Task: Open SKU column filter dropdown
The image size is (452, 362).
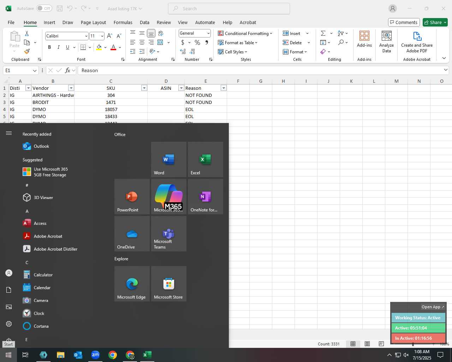Action: pyautogui.click(x=144, y=88)
